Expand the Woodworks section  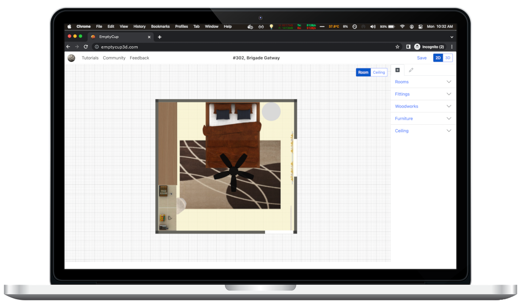[423, 106]
